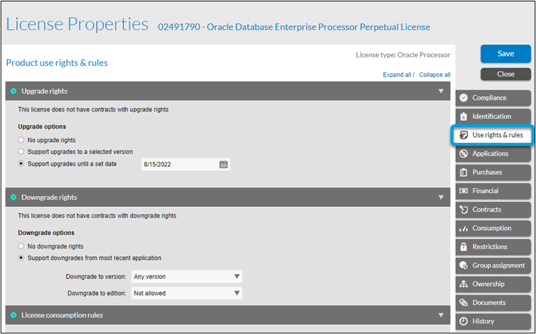Switch to the Purchases tab
Screen dimensions: 536x334
point(493,172)
